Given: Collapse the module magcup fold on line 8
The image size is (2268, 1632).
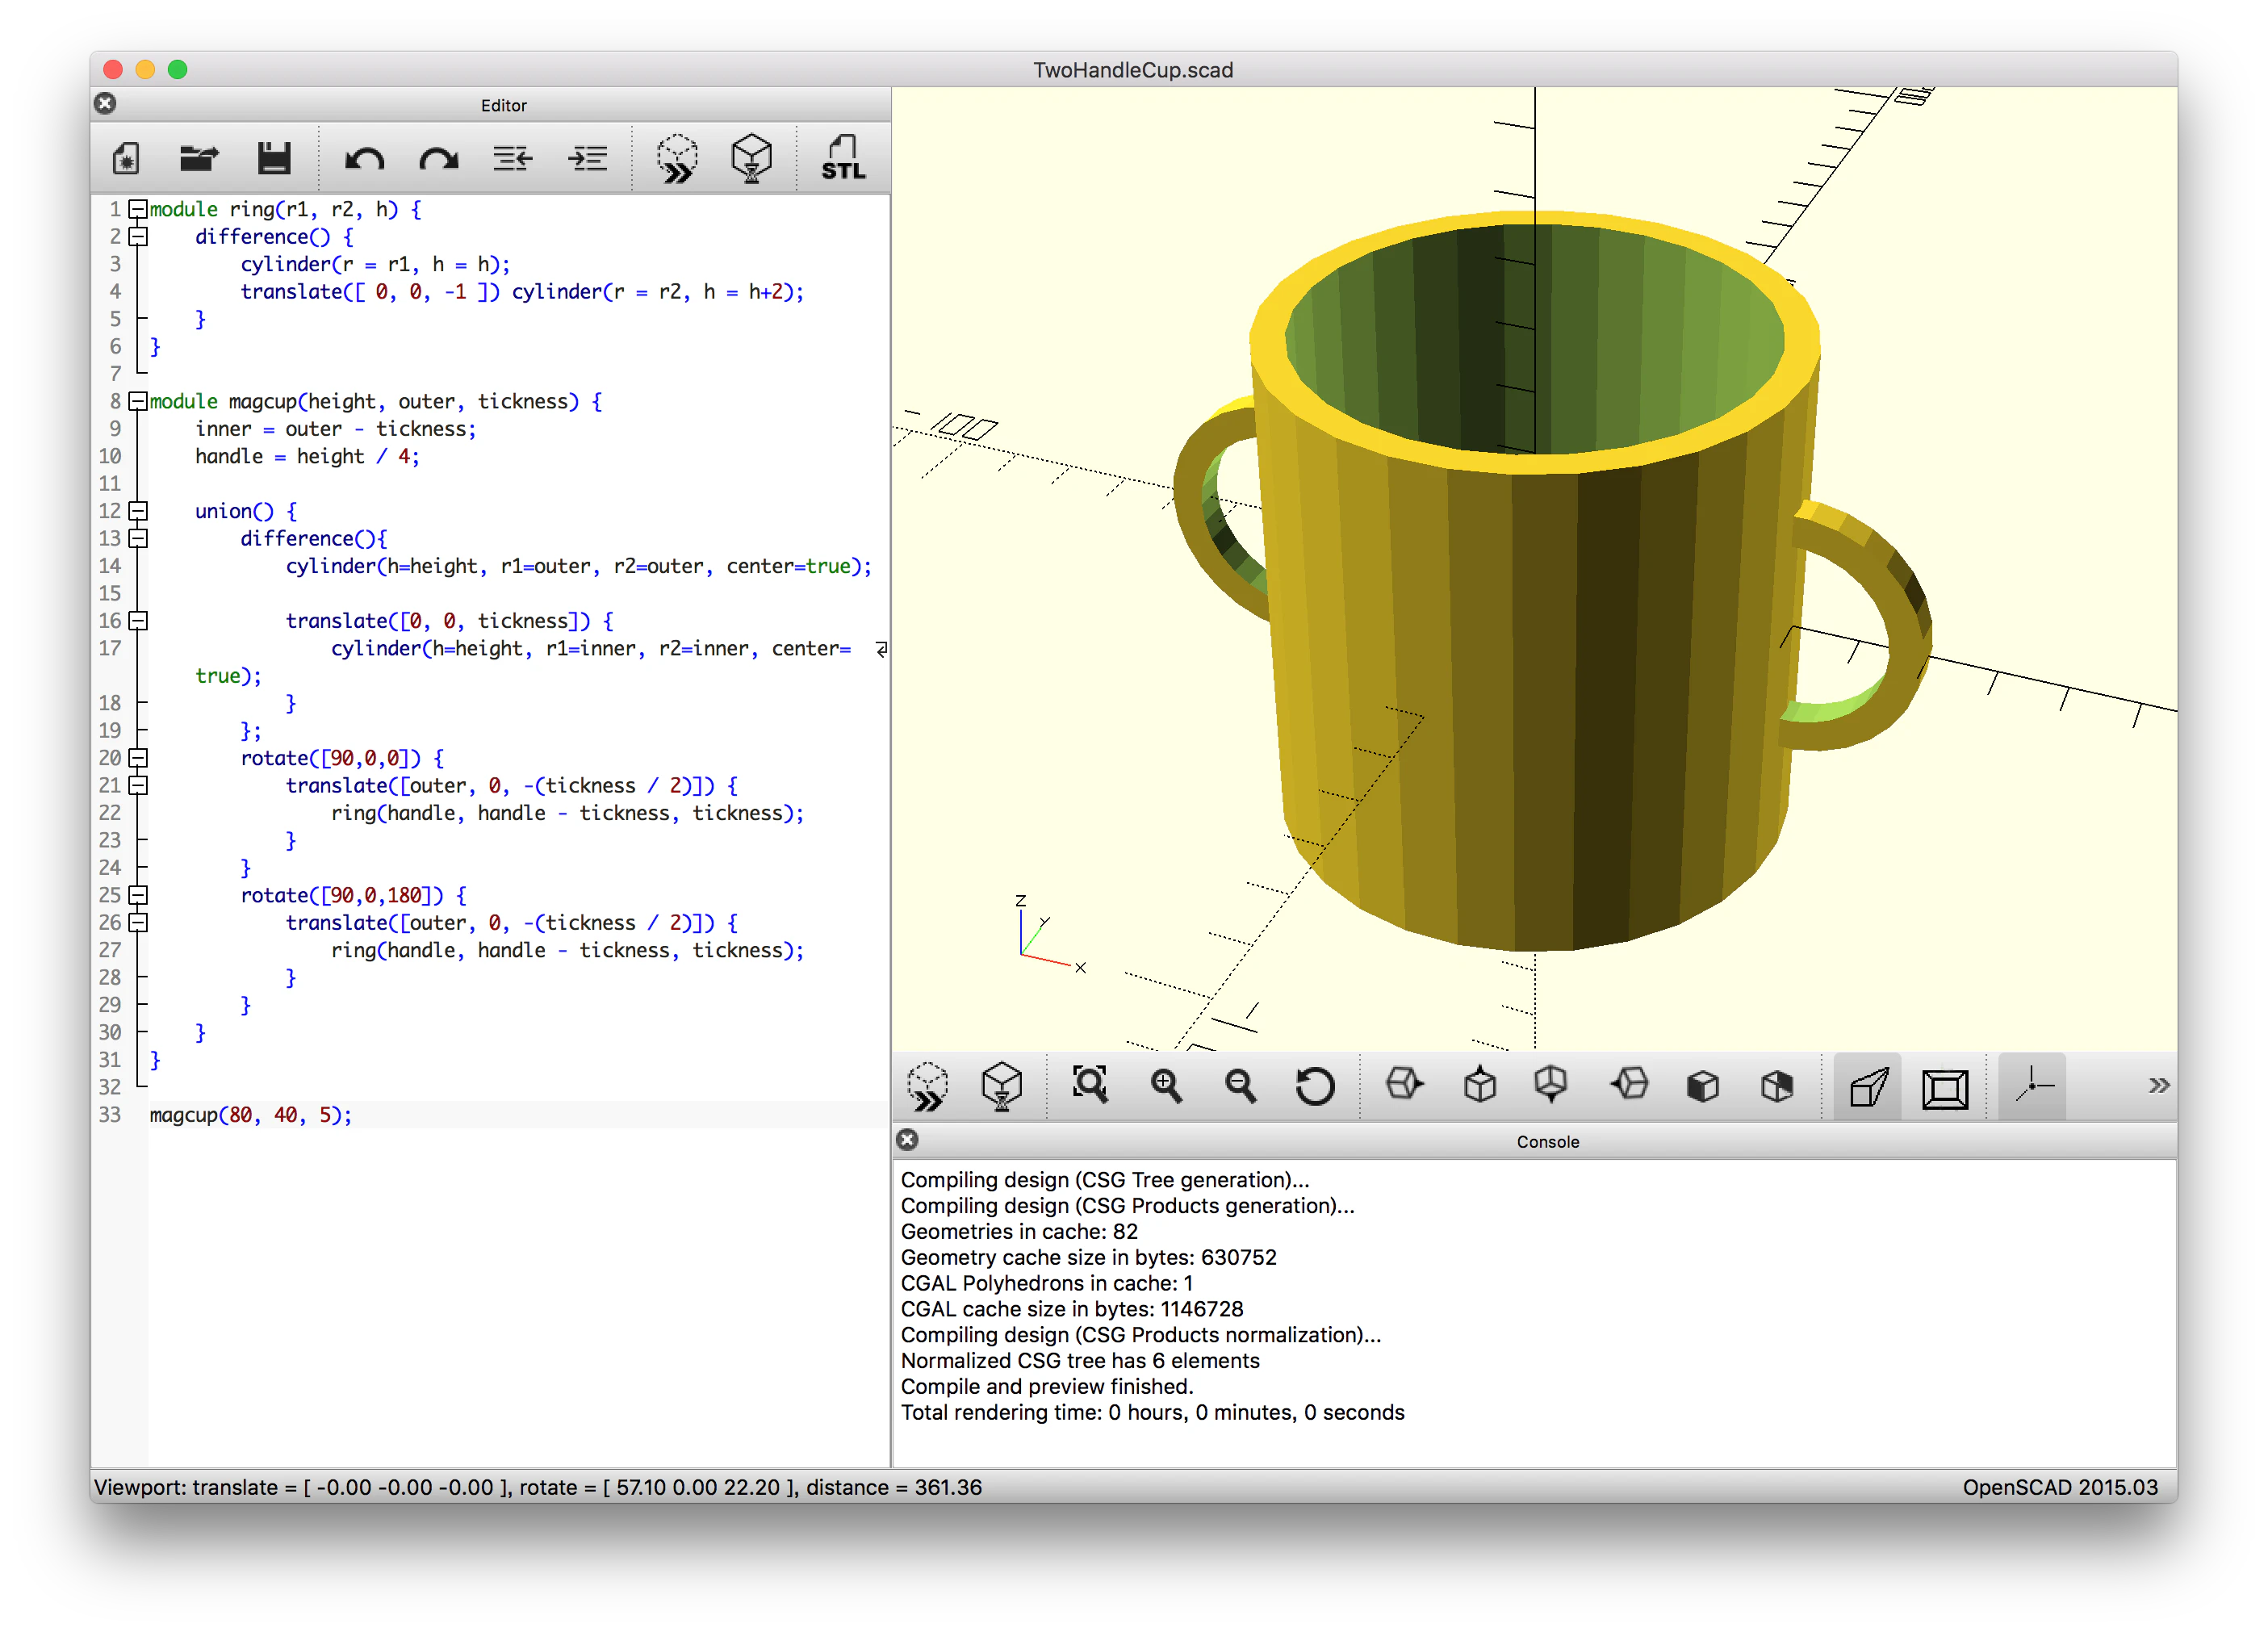Looking at the screenshot, I should pos(138,401).
